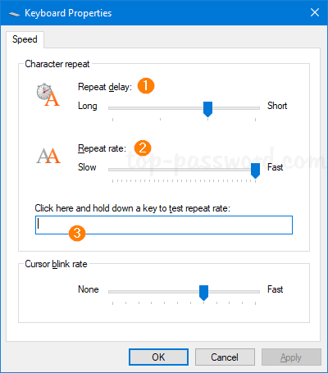Click the Cursor blink rate slider thumb
Image resolution: width=328 pixels, height=373 pixels.
203,293
